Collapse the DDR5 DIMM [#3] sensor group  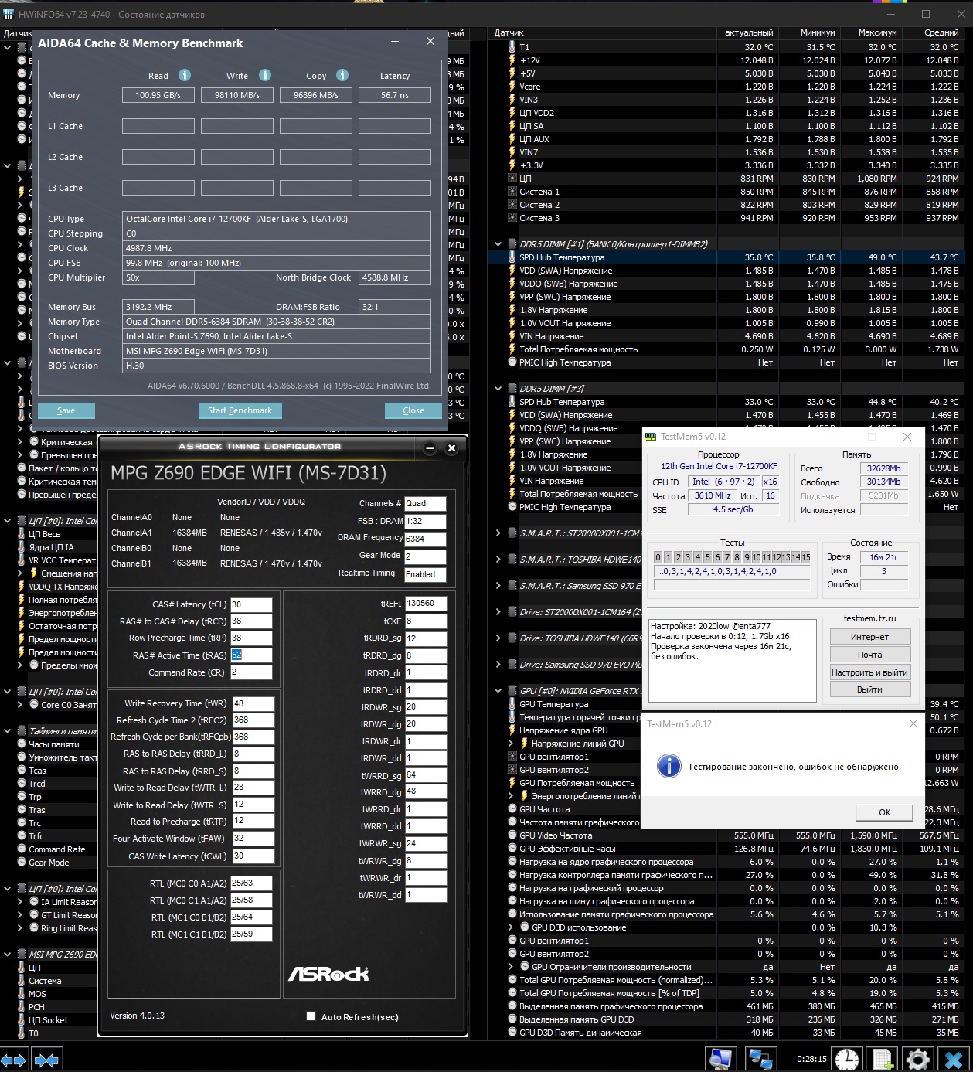[x=498, y=389]
